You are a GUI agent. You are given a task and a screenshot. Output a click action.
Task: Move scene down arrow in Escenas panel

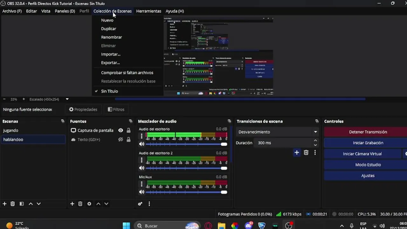39,204
